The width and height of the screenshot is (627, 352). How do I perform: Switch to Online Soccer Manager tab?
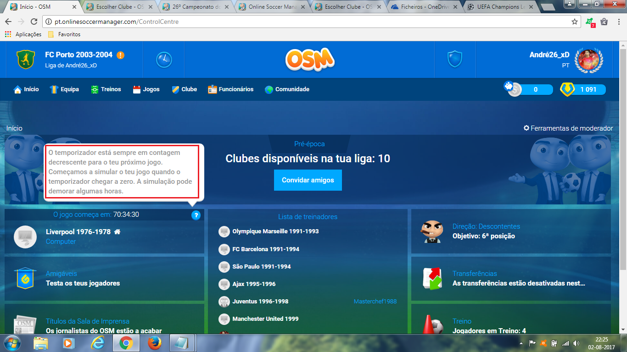click(x=272, y=7)
